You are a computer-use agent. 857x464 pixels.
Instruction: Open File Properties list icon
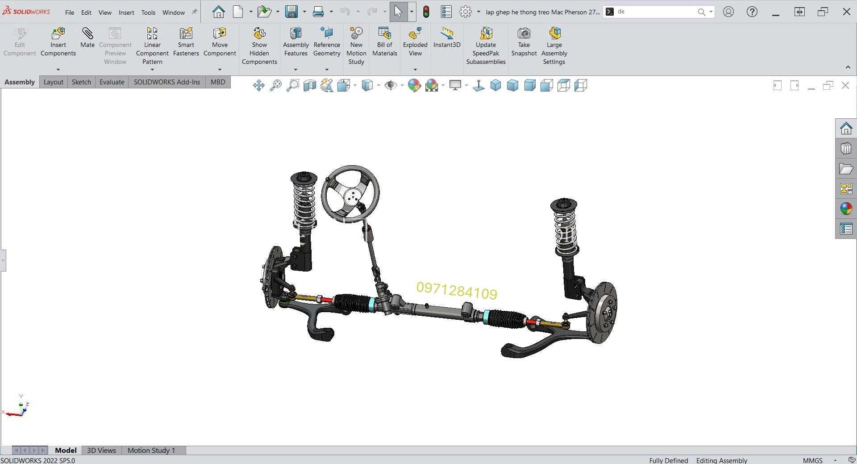pos(446,12)
